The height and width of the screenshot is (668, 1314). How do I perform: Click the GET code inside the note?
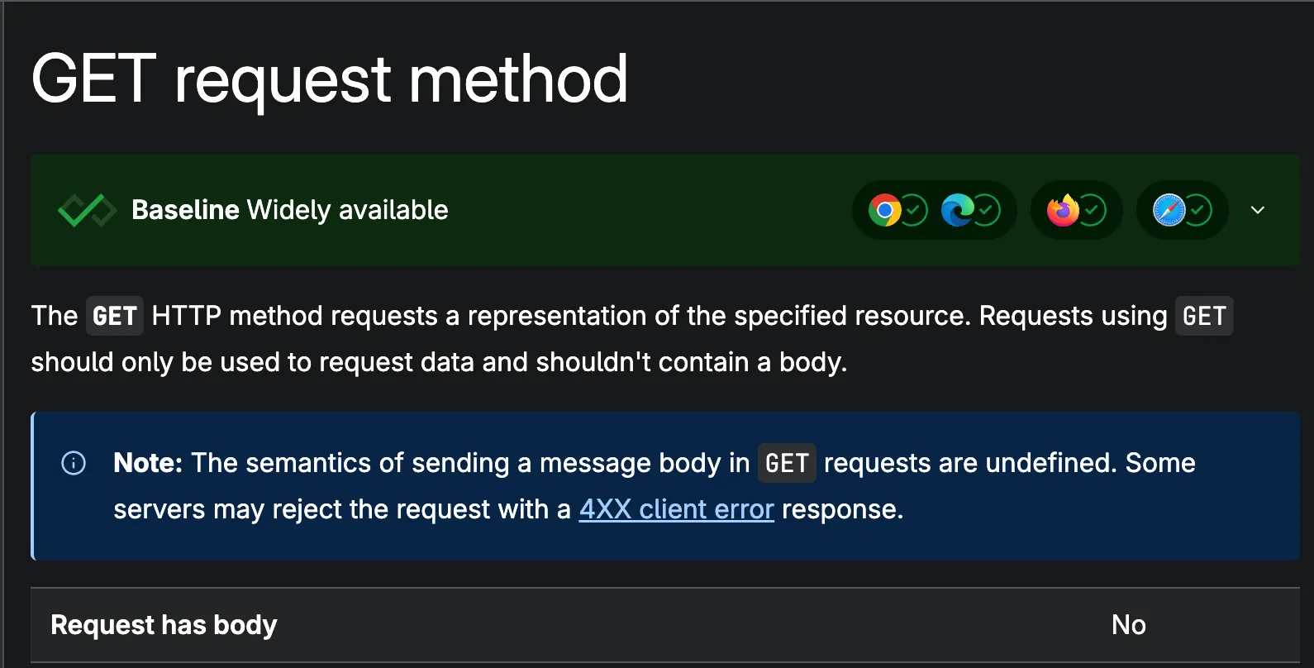coord(787,463)
